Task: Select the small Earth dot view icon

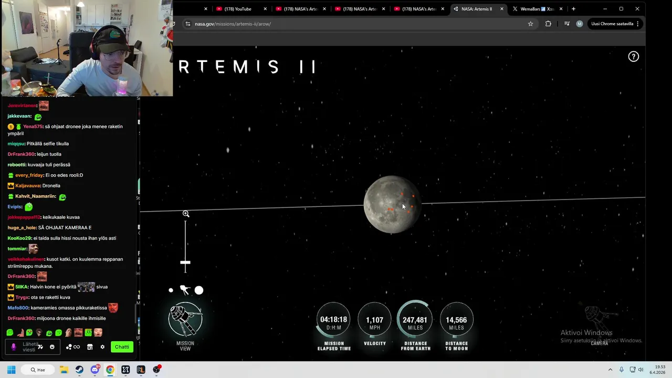Action: [x=171, y=290]
